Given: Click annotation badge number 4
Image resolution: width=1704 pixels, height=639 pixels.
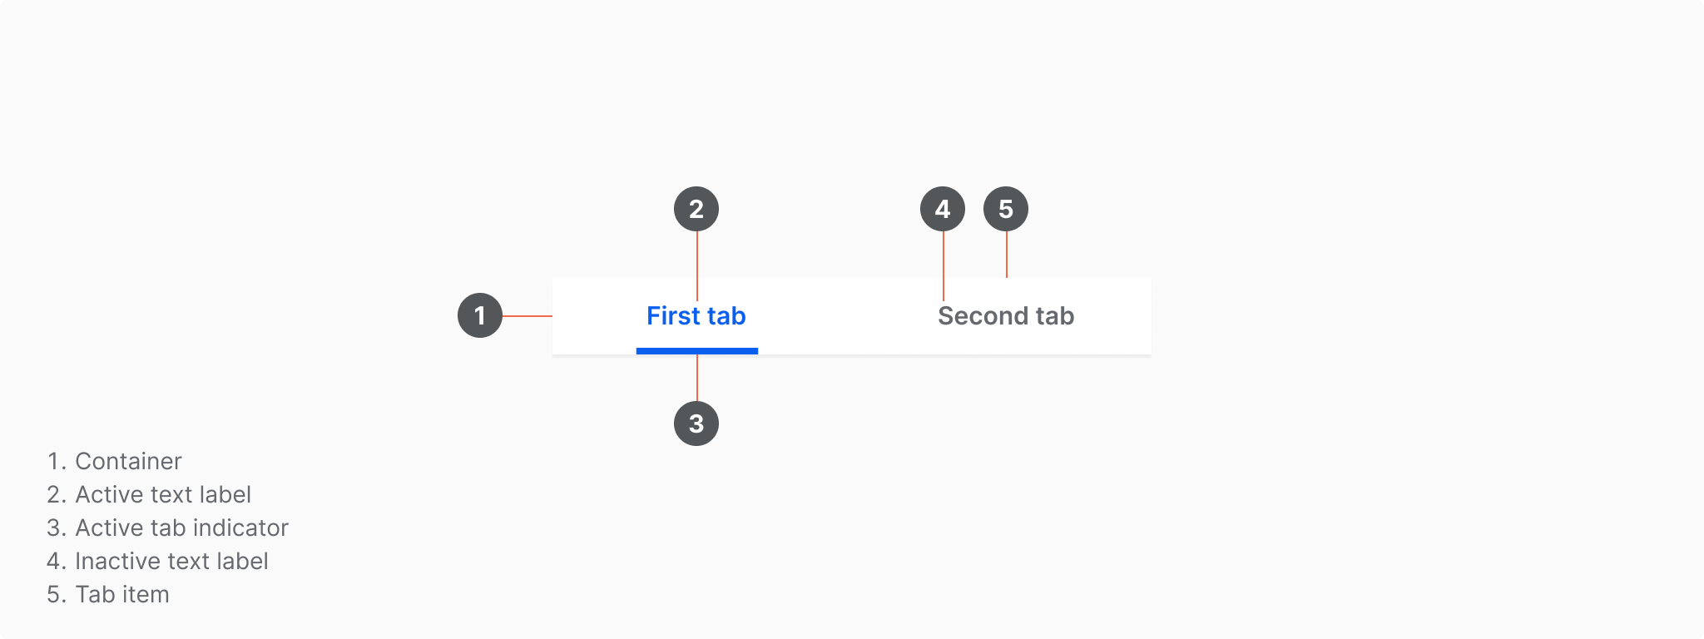Looking at the screenshot, I should coord(943,209).
